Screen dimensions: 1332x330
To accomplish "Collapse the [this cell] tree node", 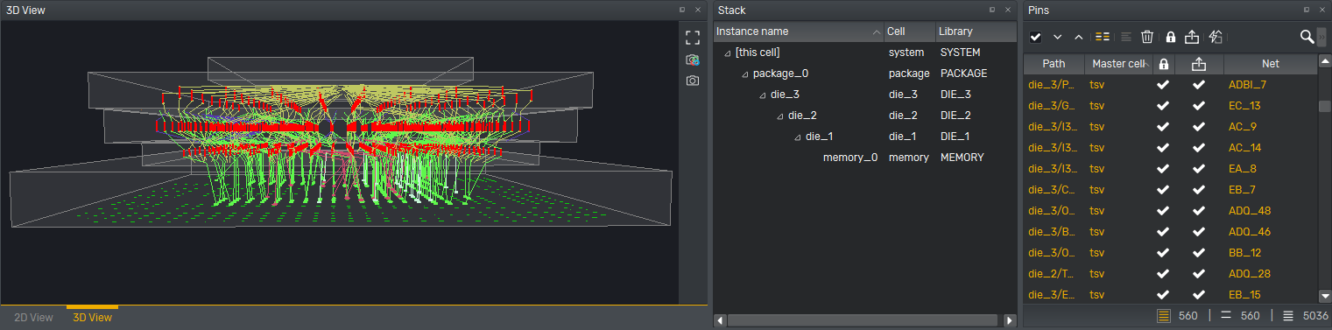I will point(727,53).
